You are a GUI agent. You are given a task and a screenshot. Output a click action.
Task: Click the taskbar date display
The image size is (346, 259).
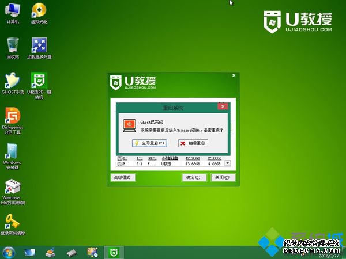pos(329,256)
